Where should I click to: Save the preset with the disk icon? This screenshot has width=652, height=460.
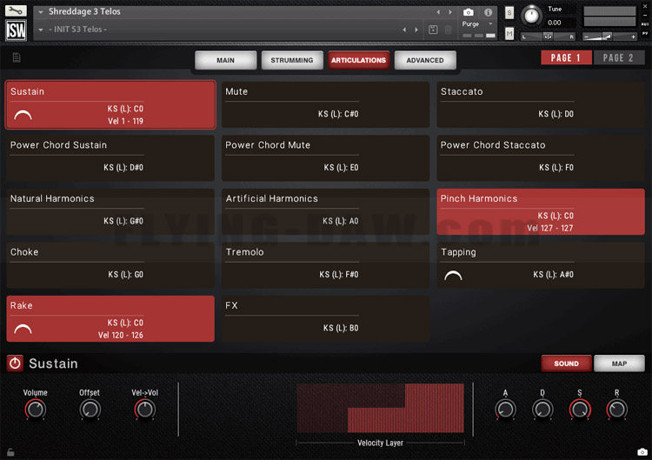click(x=433, y=30)
